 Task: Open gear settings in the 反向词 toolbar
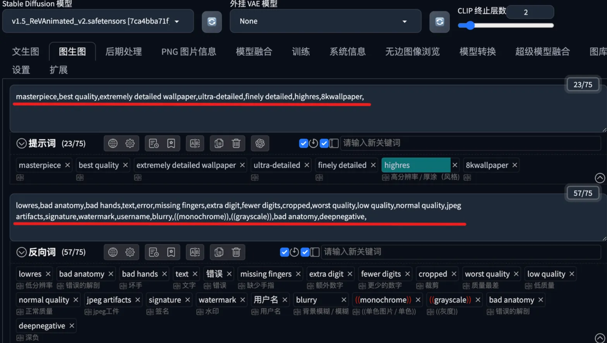click(130, 252)
